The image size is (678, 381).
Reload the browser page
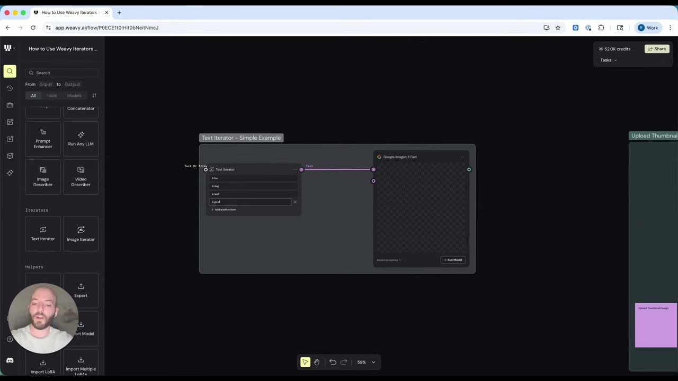(x=33, y=28)
